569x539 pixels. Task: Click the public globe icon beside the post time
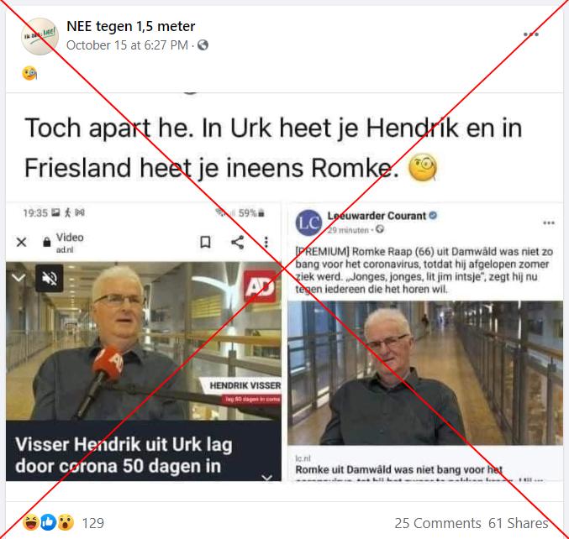(203, 45)
